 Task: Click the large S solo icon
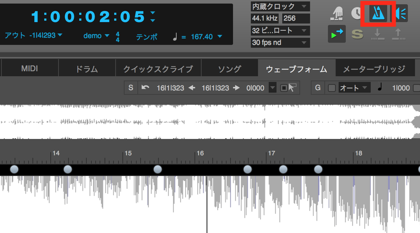tap(357, 35)
